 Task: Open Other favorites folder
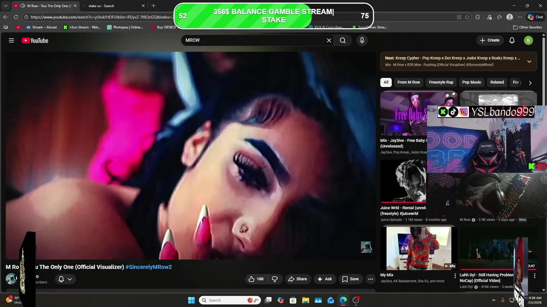point(527,27)
